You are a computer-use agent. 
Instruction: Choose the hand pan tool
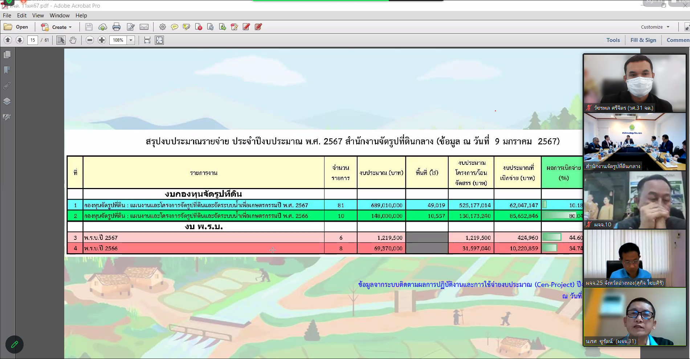[73, 40]
